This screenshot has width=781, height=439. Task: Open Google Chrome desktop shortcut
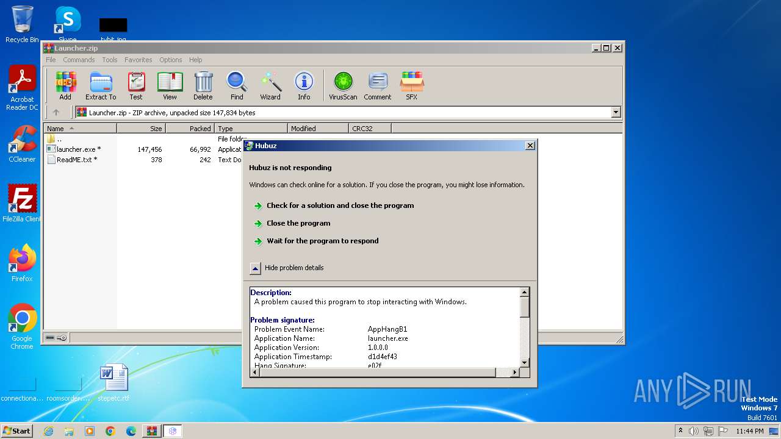pyautogui.click(x=22, y=327)
